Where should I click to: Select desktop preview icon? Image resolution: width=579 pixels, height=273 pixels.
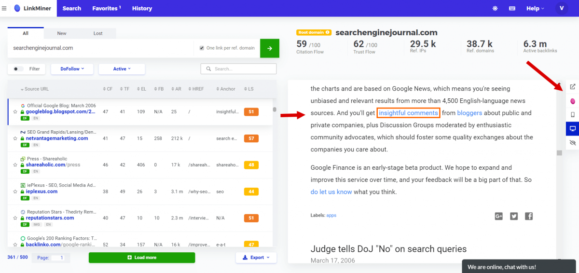tap(572, 129)
